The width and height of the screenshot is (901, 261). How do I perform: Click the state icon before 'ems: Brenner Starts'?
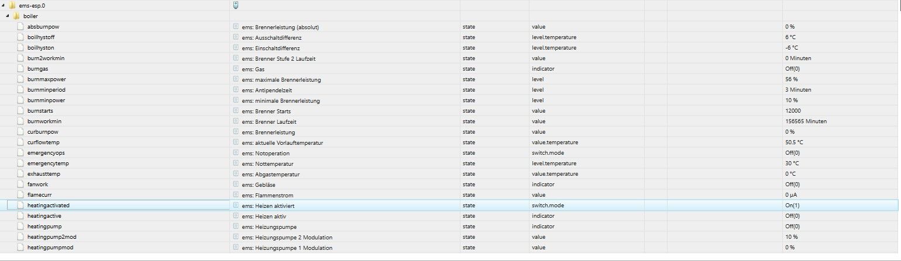236,110
